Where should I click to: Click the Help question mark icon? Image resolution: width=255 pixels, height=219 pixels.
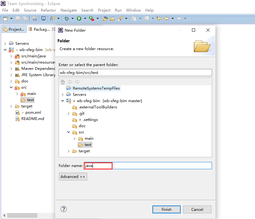[64, 209]
